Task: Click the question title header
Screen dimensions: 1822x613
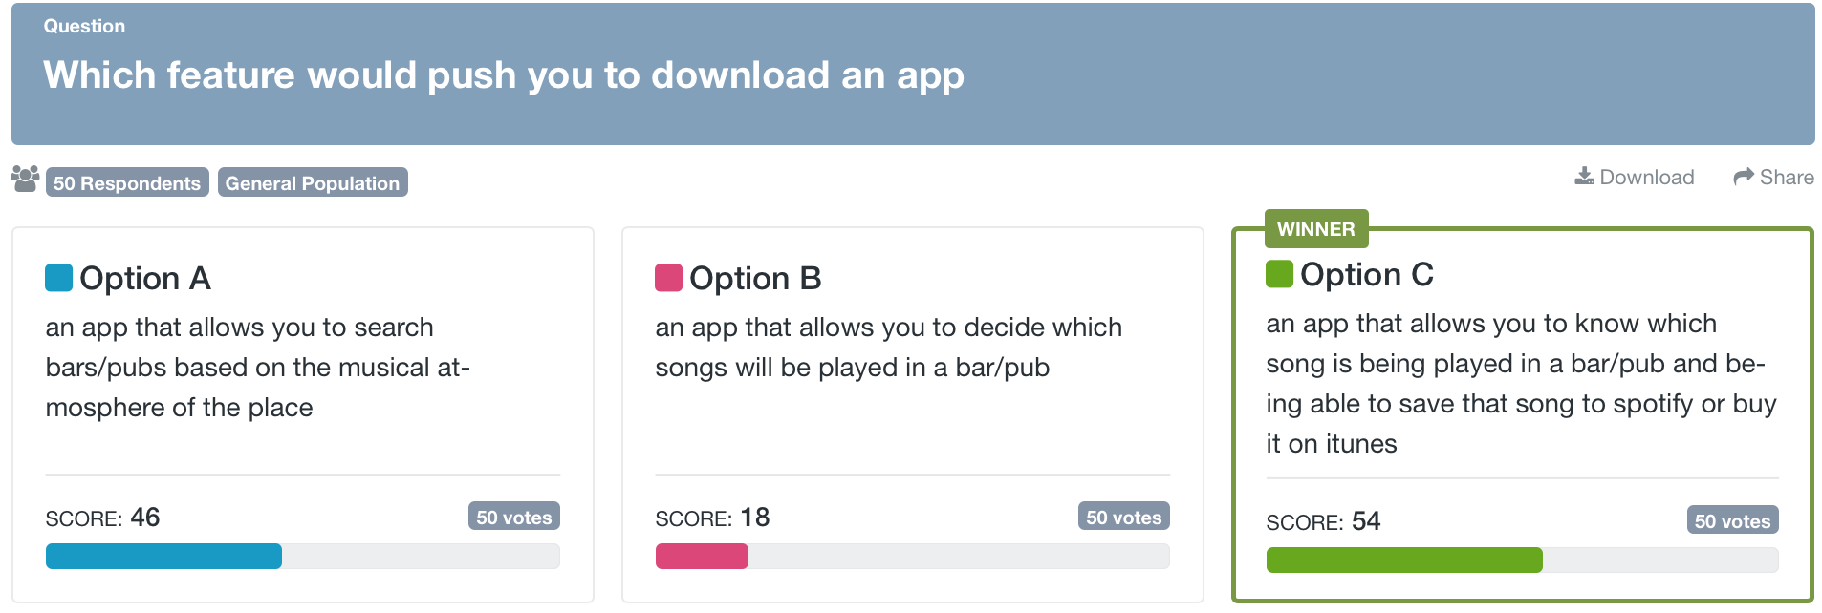Action: [x=504, y=75]
